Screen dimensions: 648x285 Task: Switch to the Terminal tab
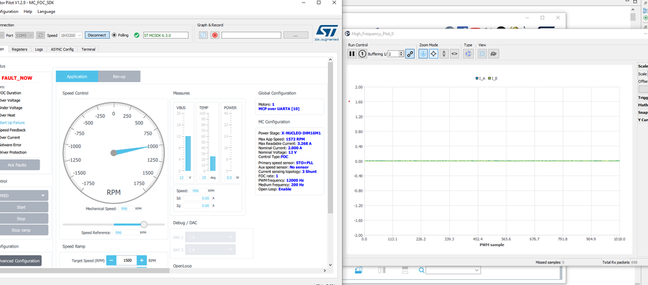pos(88,49)
